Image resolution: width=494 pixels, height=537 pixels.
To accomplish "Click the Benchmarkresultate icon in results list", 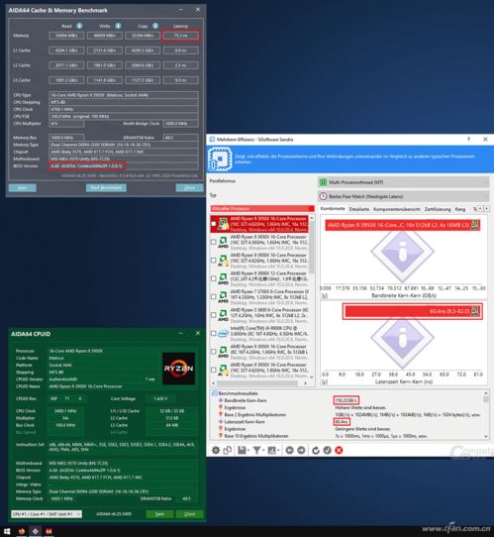I will (x=215, y=393).
